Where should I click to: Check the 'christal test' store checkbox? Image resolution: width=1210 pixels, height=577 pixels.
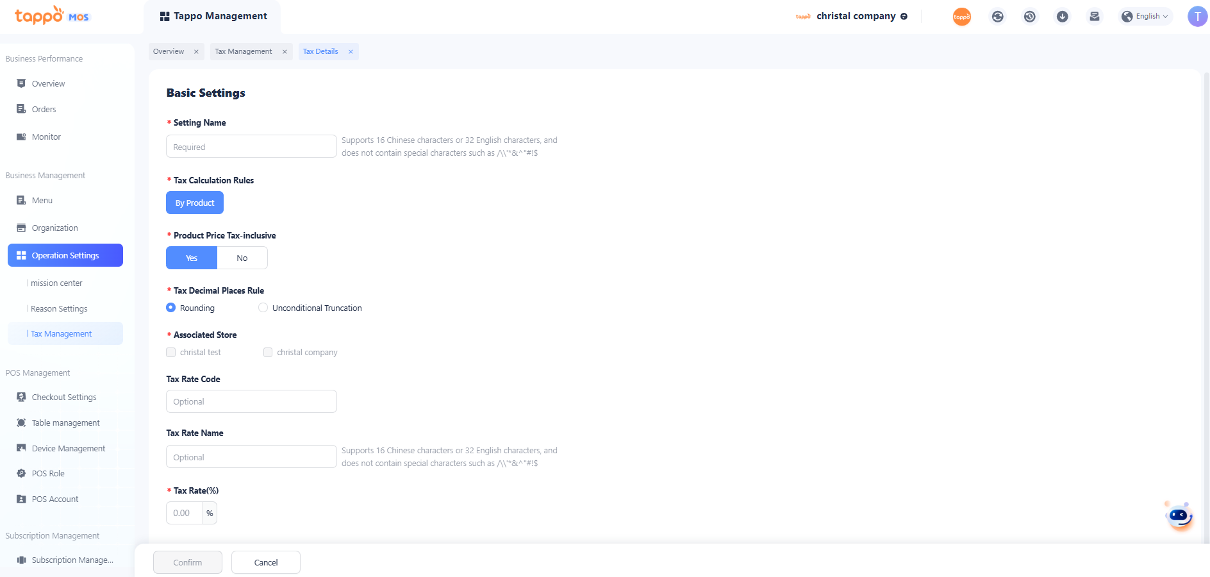171,353
